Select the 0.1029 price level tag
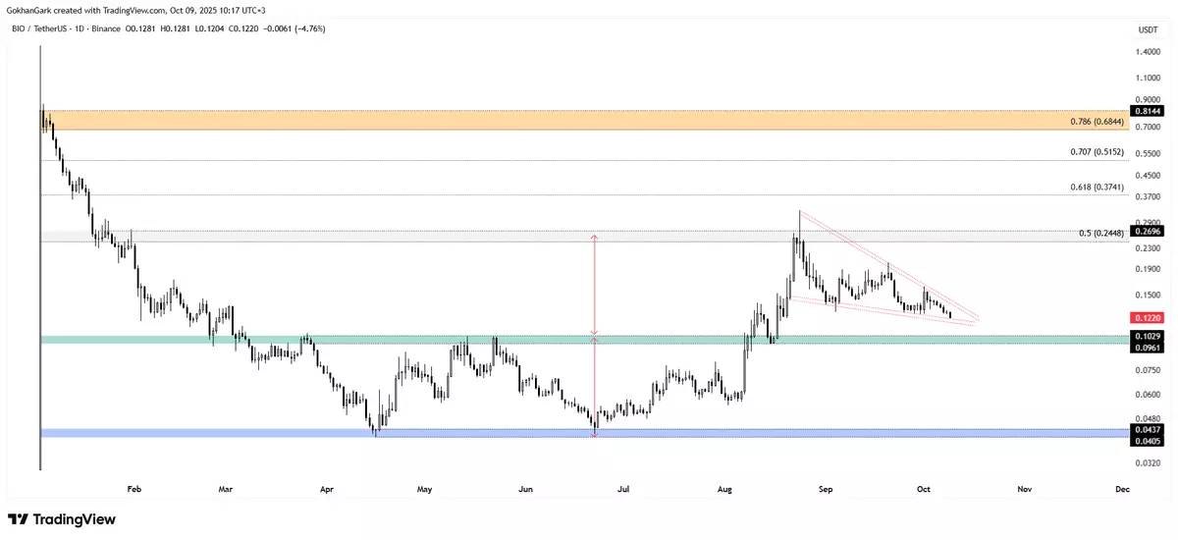Screen dimensions: 1178x540 click(x=1150, y=337)
